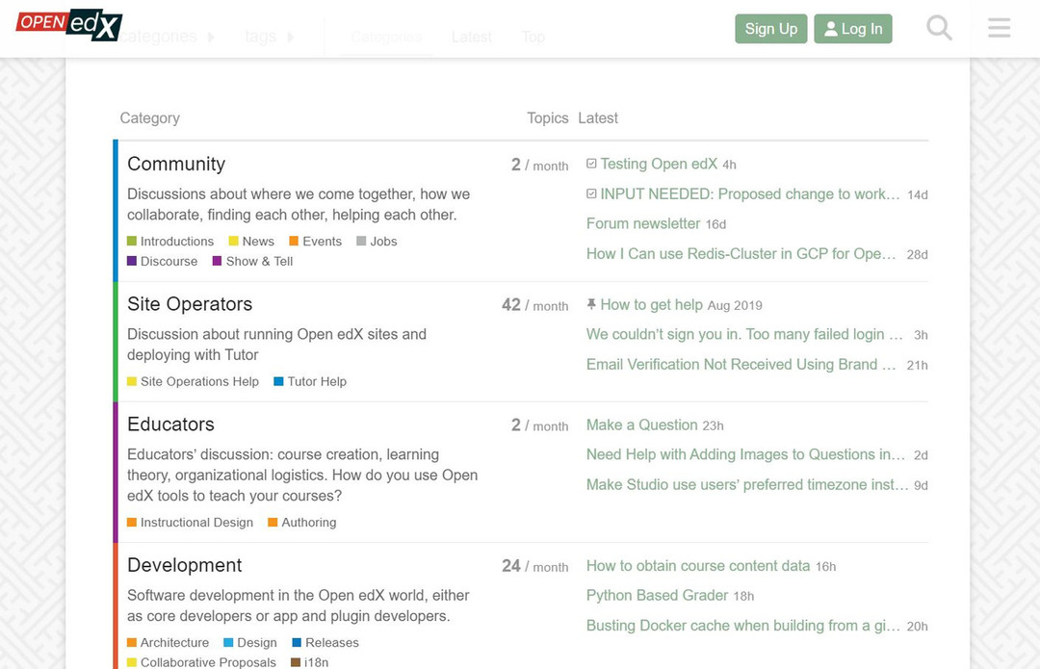The image size is (1040, 669).
Task: Open the Show & Tell subcategory
Action: (x=252, y=261)
